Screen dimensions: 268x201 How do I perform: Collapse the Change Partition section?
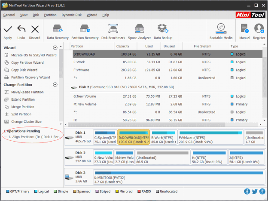tap(55, 85)
